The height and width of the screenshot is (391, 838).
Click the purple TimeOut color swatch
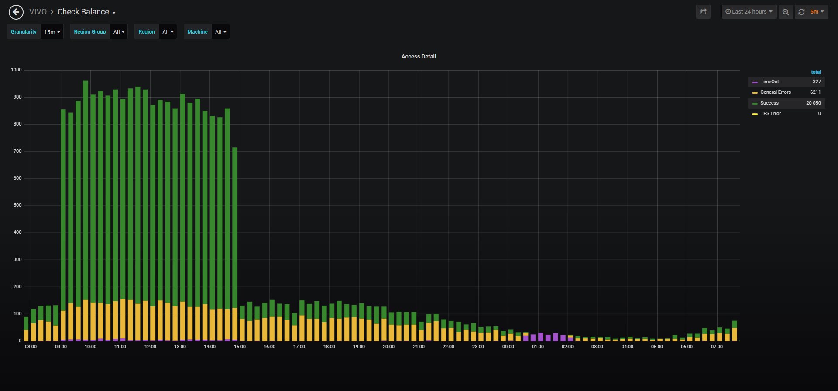pos(755,82)
